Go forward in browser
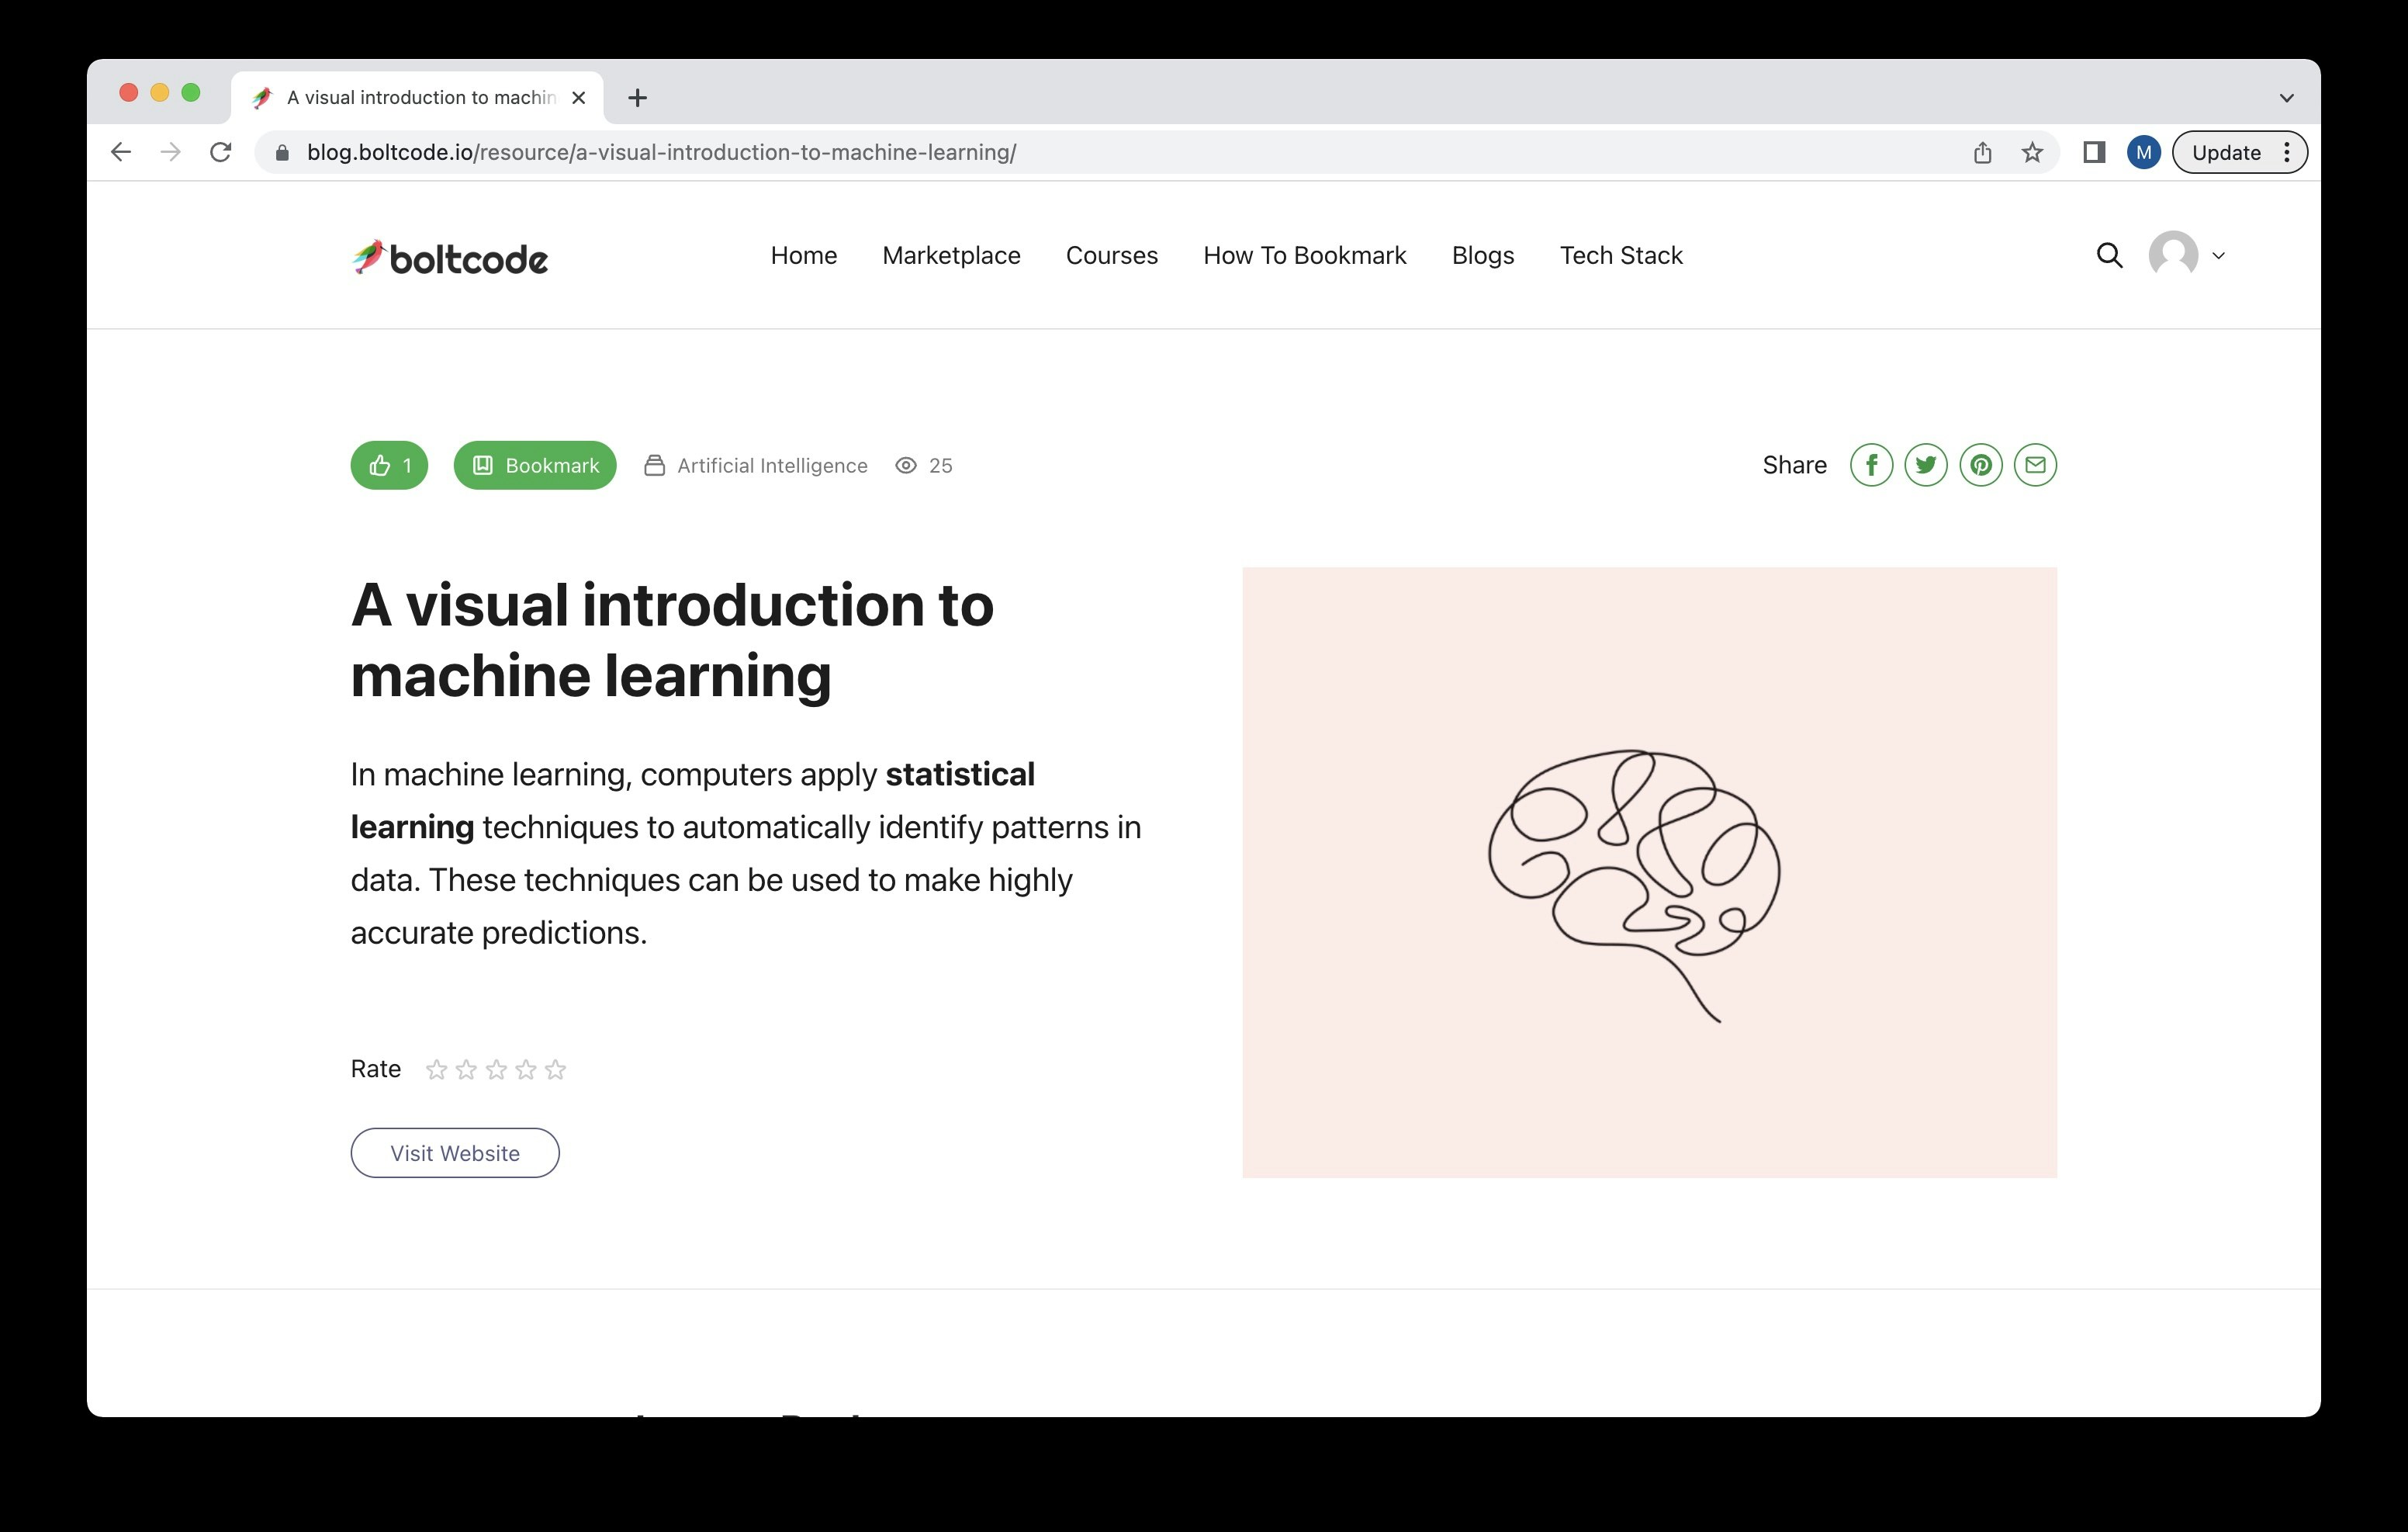This screenshot has width=2408, height=1532. [171, 152]
